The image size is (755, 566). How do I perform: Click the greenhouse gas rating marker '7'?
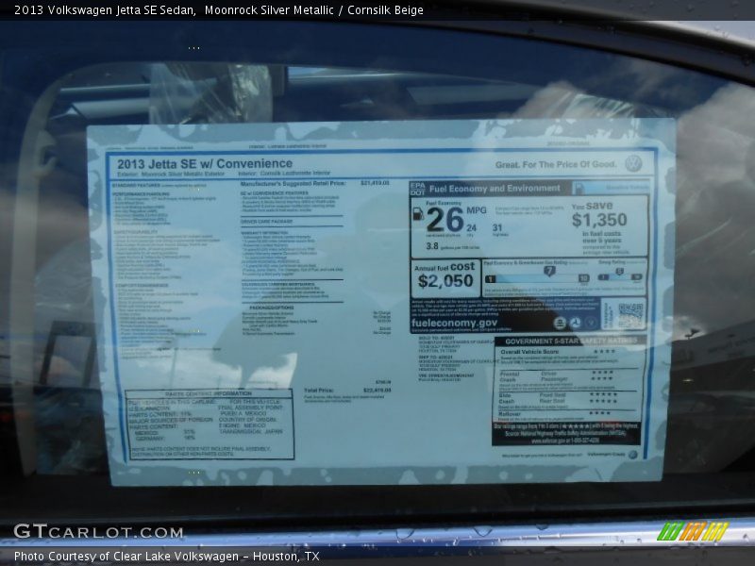[x=549, y=271]
